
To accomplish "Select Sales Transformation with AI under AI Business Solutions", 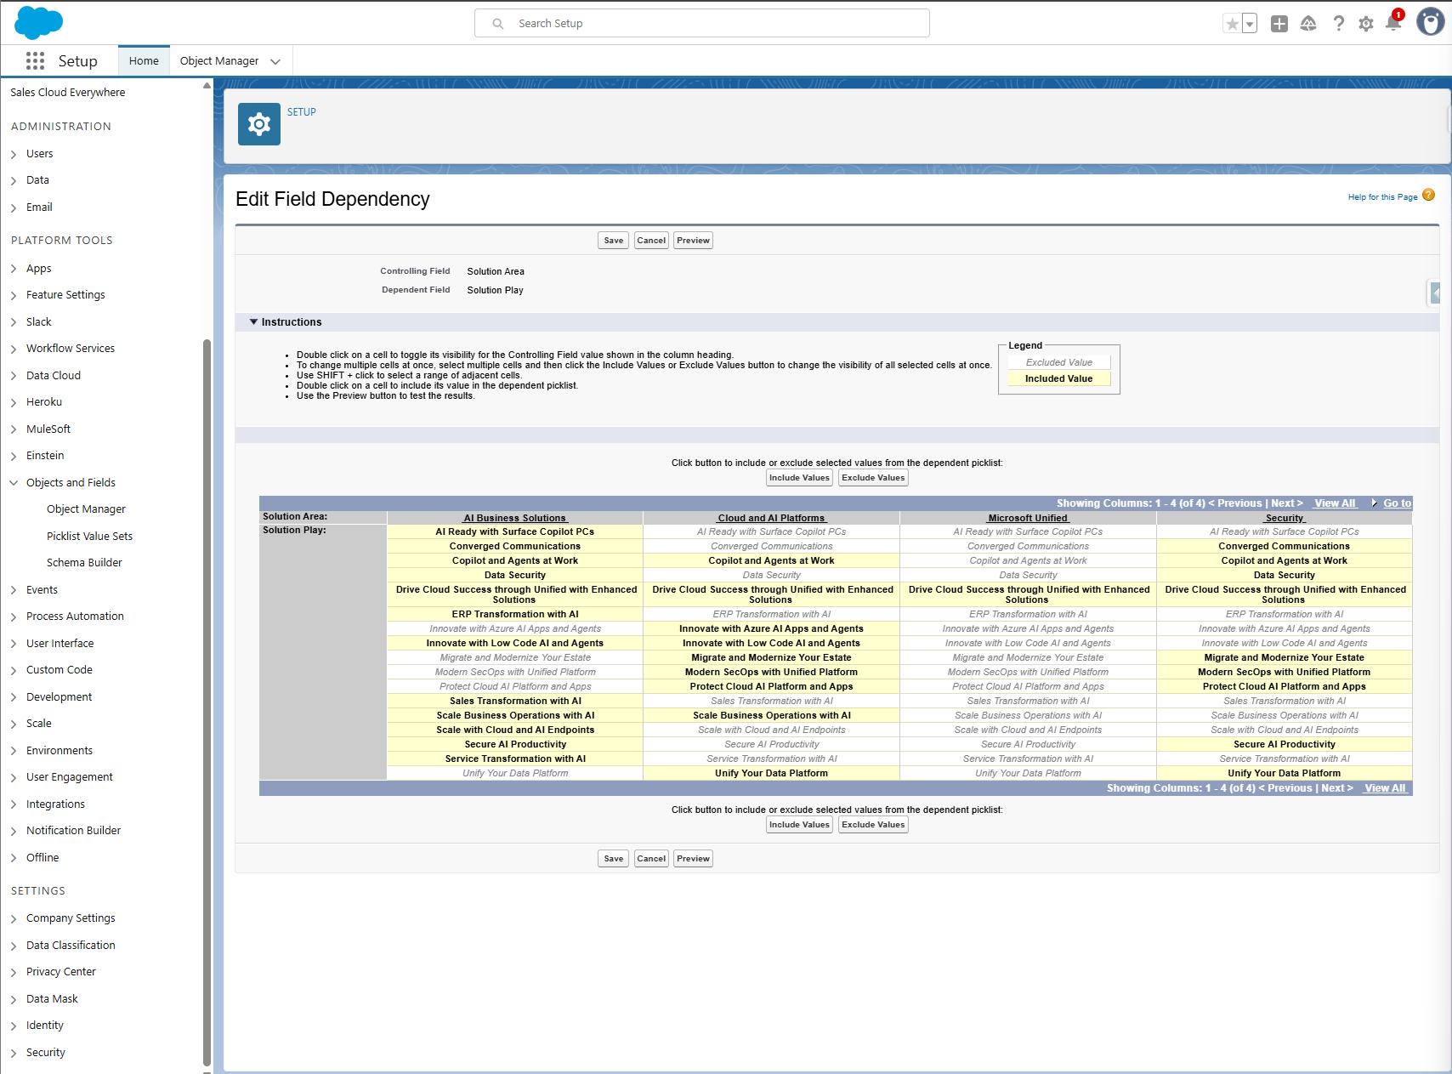I will point(515,702).
